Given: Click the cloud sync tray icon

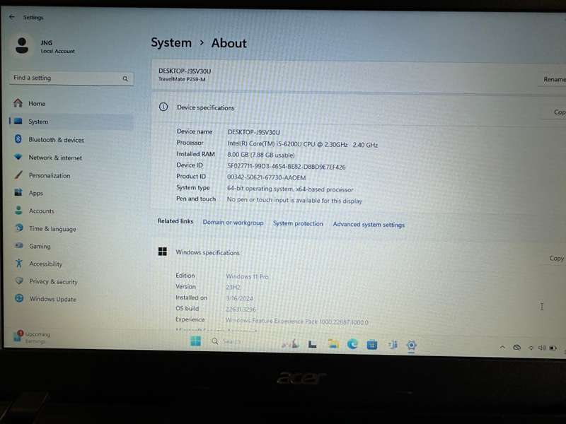Looking at the screenshot, I should pos(517,348).
